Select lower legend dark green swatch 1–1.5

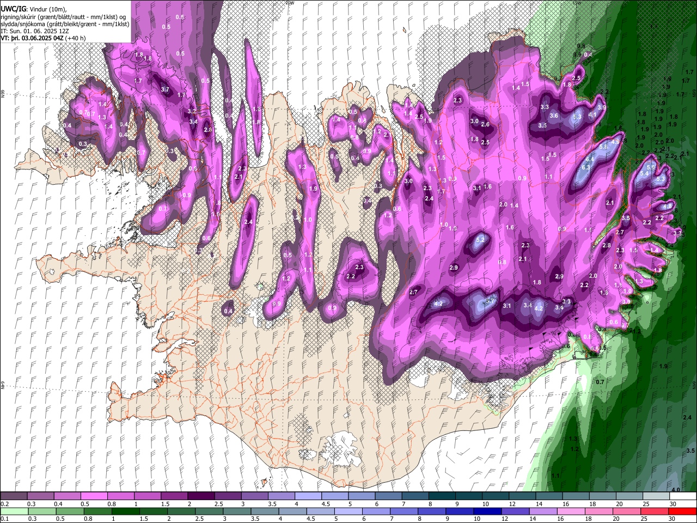pyautogui.click(x=125, y=512)
